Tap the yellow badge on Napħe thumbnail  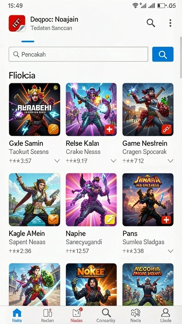coord(110,220)
